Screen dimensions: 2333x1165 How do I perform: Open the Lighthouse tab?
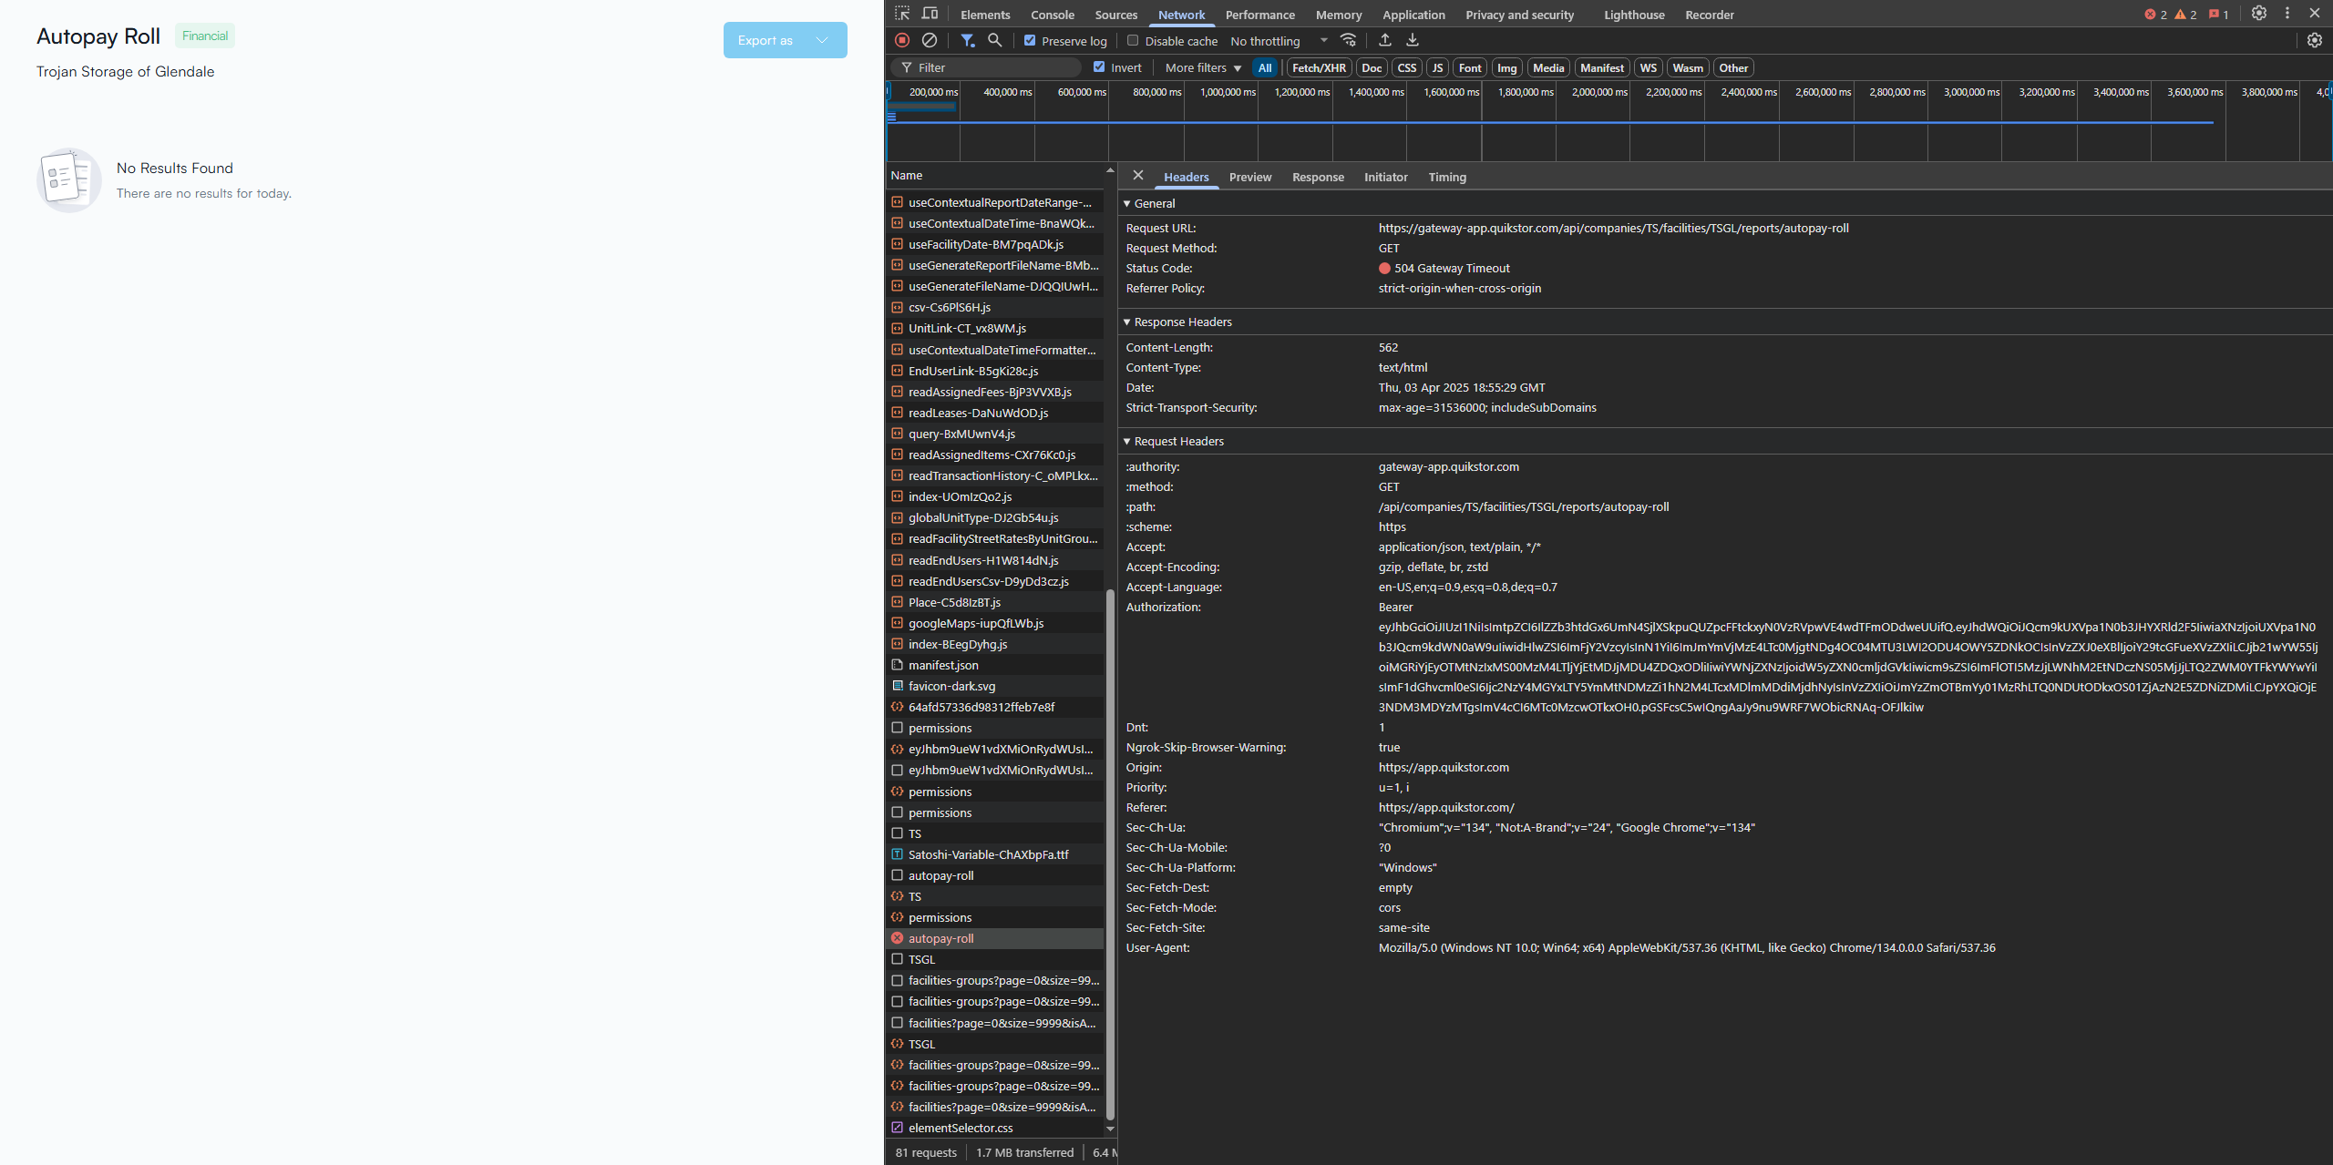pos(1634,15)
